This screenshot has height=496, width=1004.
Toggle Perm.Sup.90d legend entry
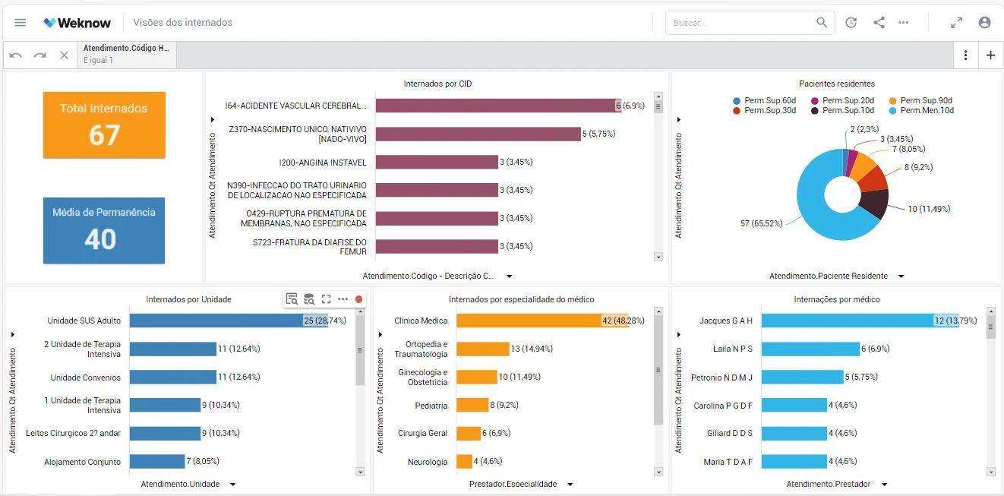920,100
